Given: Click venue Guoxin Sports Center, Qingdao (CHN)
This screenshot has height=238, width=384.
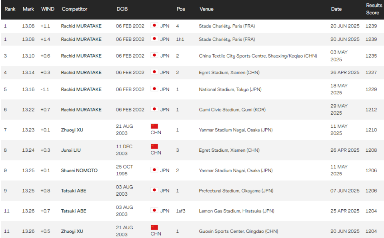Looking at the screenshot, I should coord(238,231).
